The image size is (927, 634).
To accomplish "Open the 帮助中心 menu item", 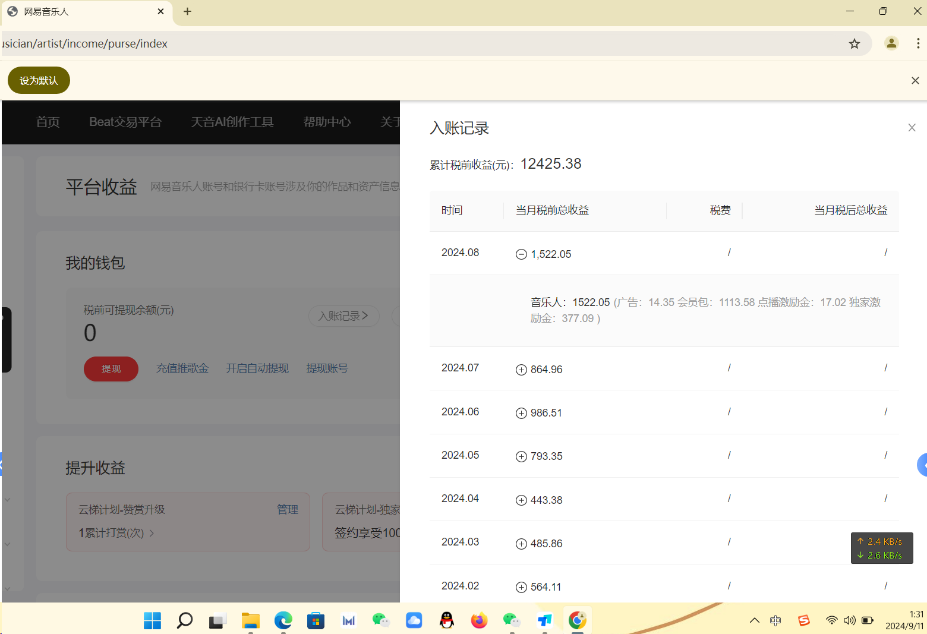I will click(x=327, y=122).
